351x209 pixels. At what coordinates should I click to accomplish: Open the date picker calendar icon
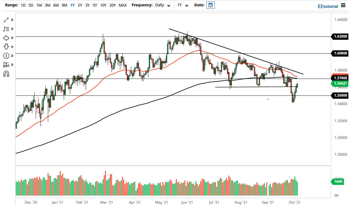point(210,5)
